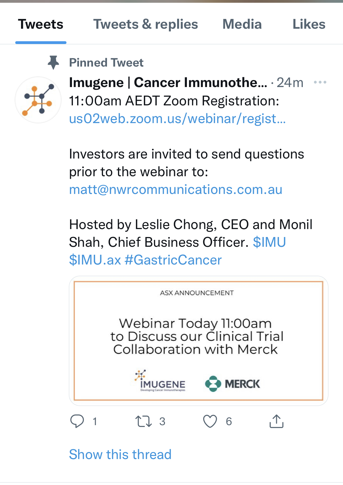Image resolution: width=343 pixels, height=485 pixels.
Task: Like the tweet with heart icon
Action: tap(210, 421)
